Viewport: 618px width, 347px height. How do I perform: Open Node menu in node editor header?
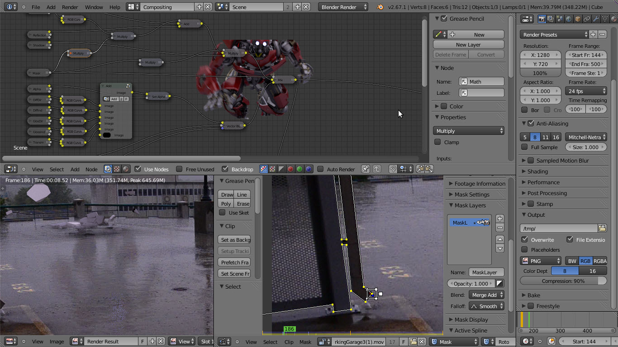click(x=91, y=169)
